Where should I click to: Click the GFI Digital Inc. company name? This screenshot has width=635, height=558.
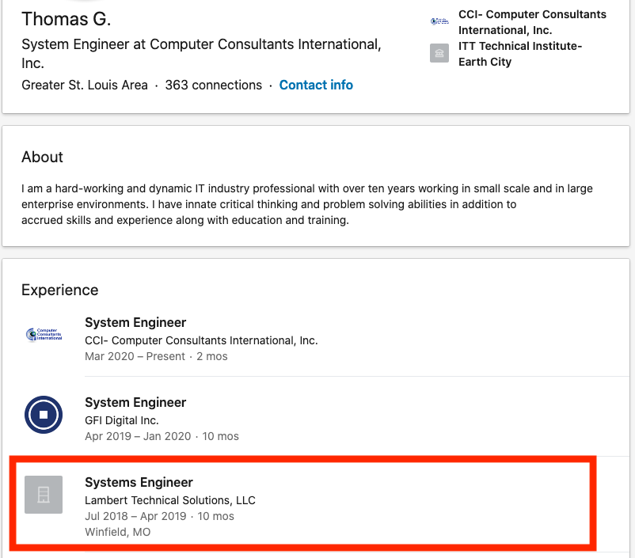[x=121, y=420]
